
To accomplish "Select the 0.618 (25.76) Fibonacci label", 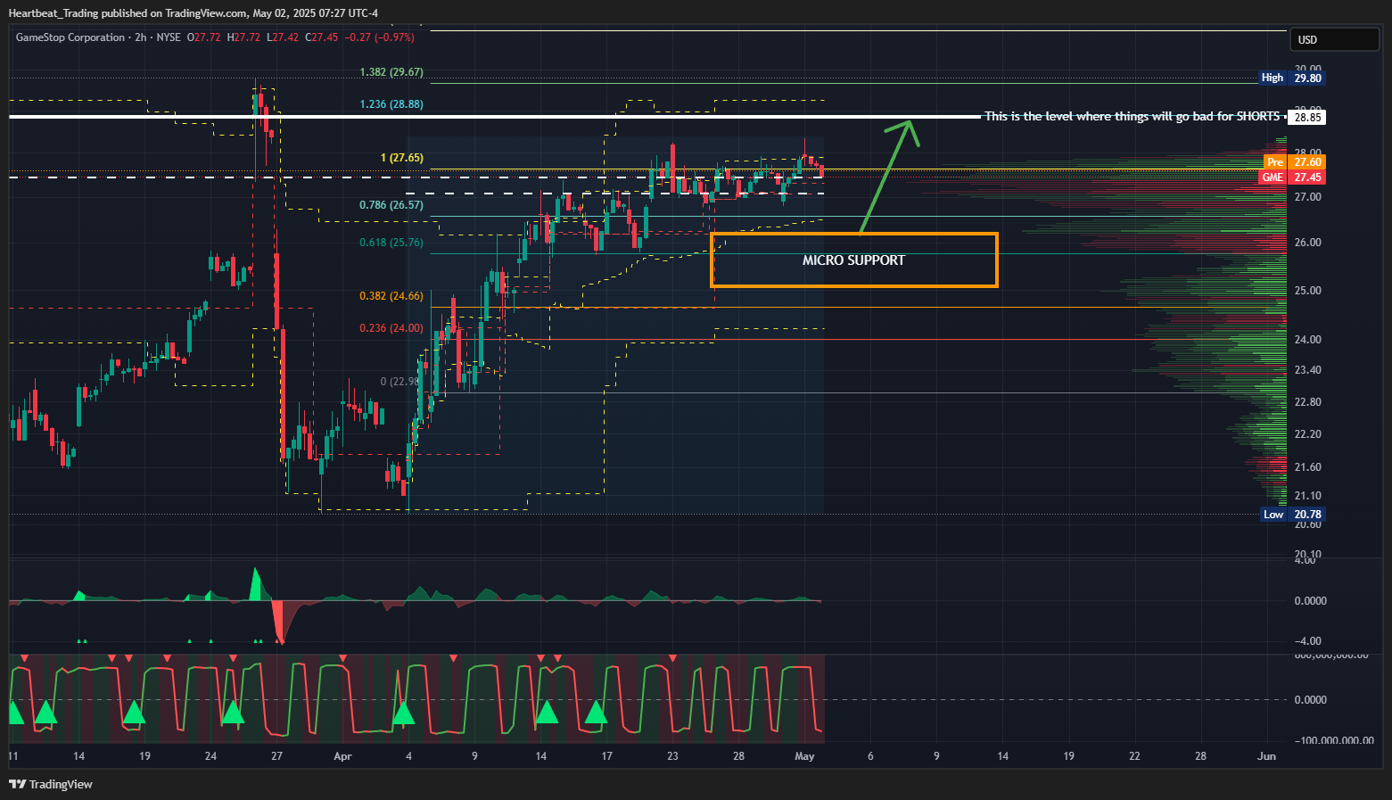I will (391, 243).
